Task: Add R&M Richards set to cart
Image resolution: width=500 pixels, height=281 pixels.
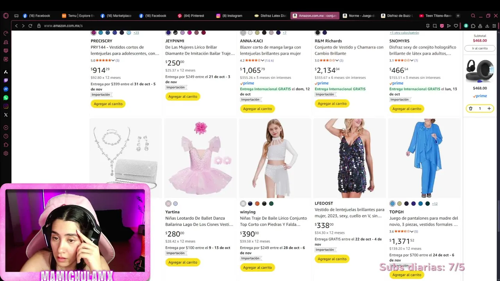Action: point(332,103)
